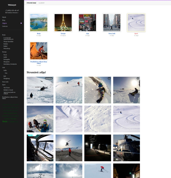Select Hongkong under Azja in the sidebar
Viewport: 171px width, 178px height.
tap(7, 79)
